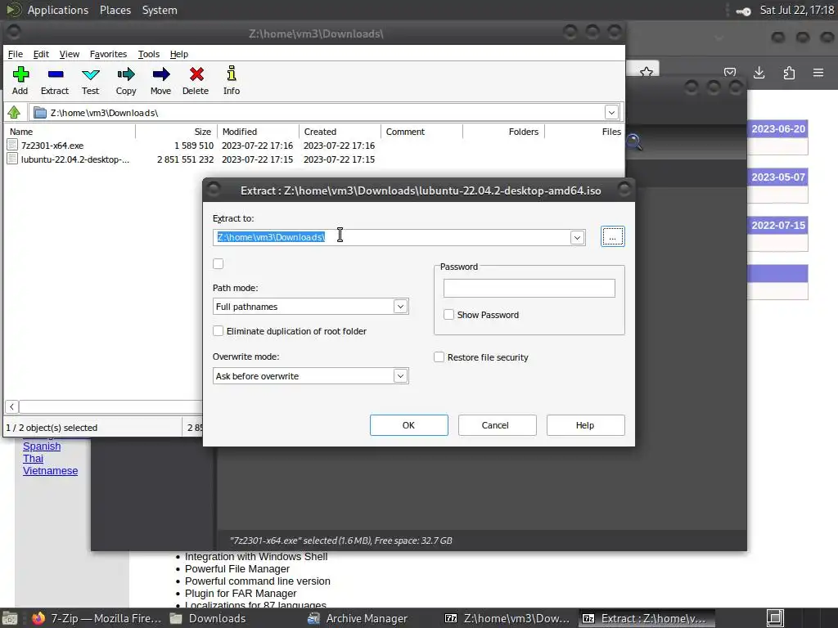This screenshot has height=628, width=838.
Task: Switch to 7-Zip Mozilla Firefox taskbar item
Action: click(x=97, y=618)
